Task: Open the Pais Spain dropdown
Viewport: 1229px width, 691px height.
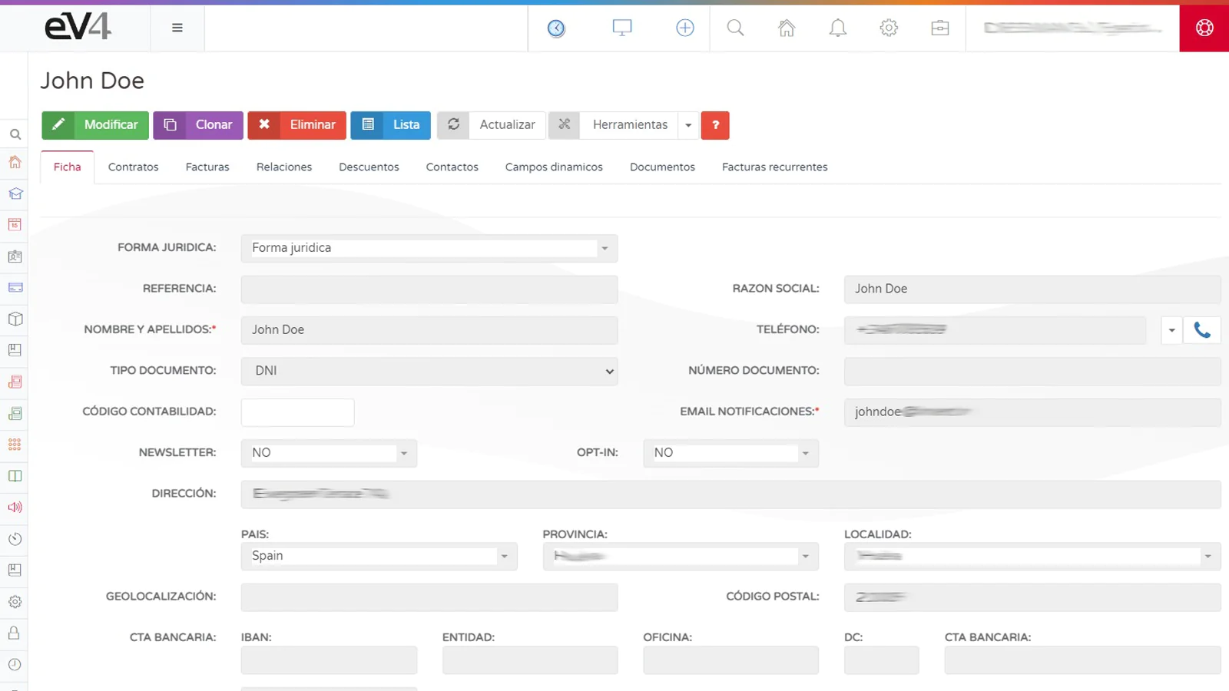Action: point(379,556)
